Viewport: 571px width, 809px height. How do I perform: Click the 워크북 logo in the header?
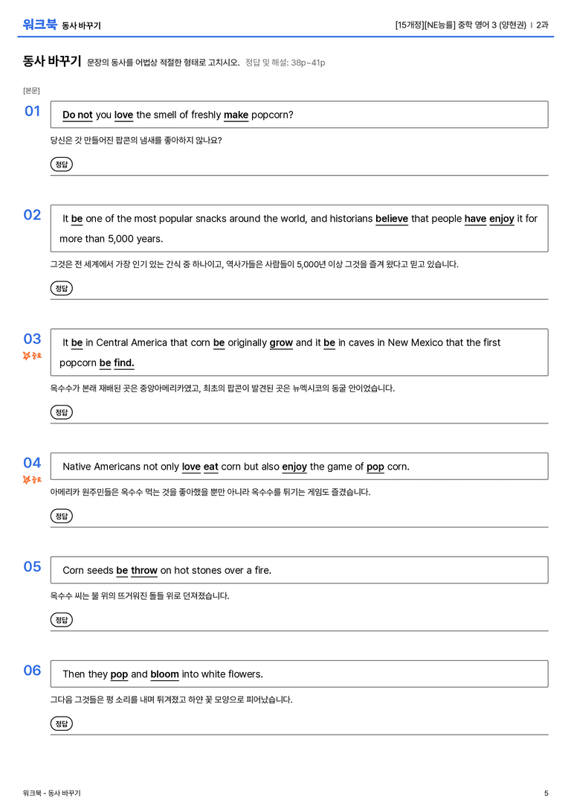pos(39,25)
